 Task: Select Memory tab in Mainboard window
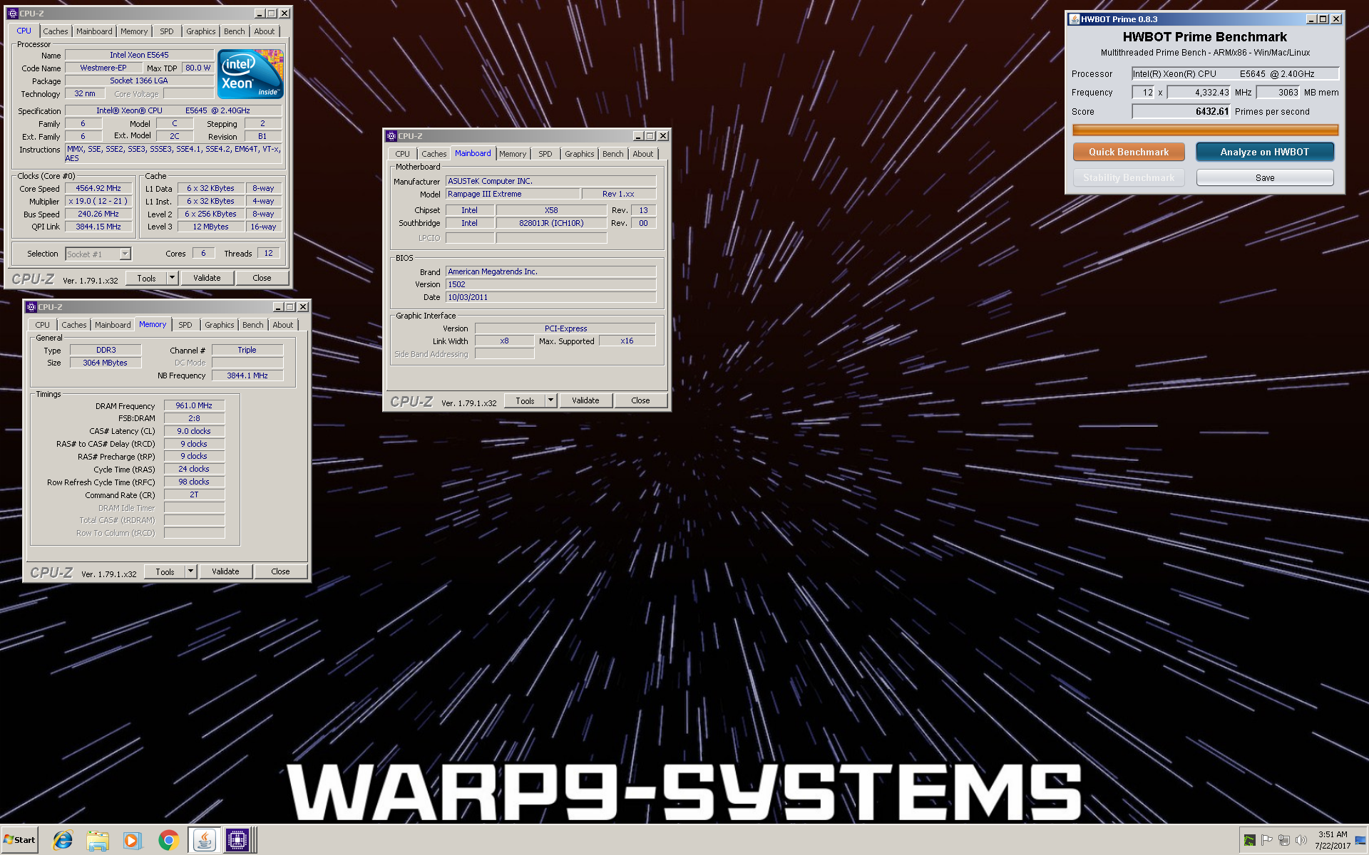(x=512, y=154)
